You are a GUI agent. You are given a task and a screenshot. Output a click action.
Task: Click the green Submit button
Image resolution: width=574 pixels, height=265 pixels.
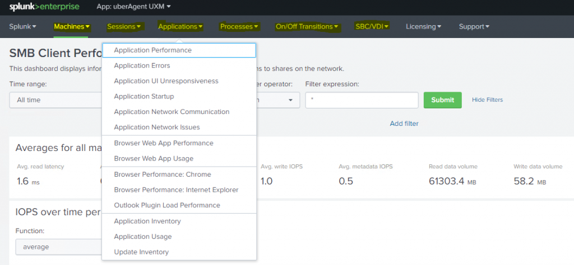coord(443,100)
